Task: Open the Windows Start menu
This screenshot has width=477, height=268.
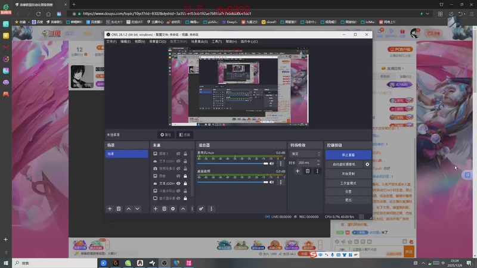Action: (x=6, y=263)
